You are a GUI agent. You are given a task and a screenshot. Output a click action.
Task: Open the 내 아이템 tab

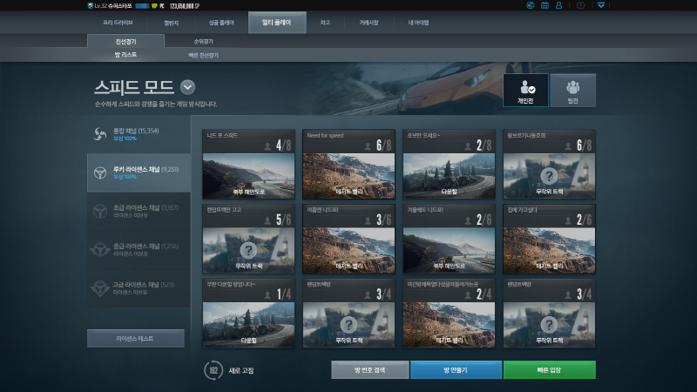[419, 23]
